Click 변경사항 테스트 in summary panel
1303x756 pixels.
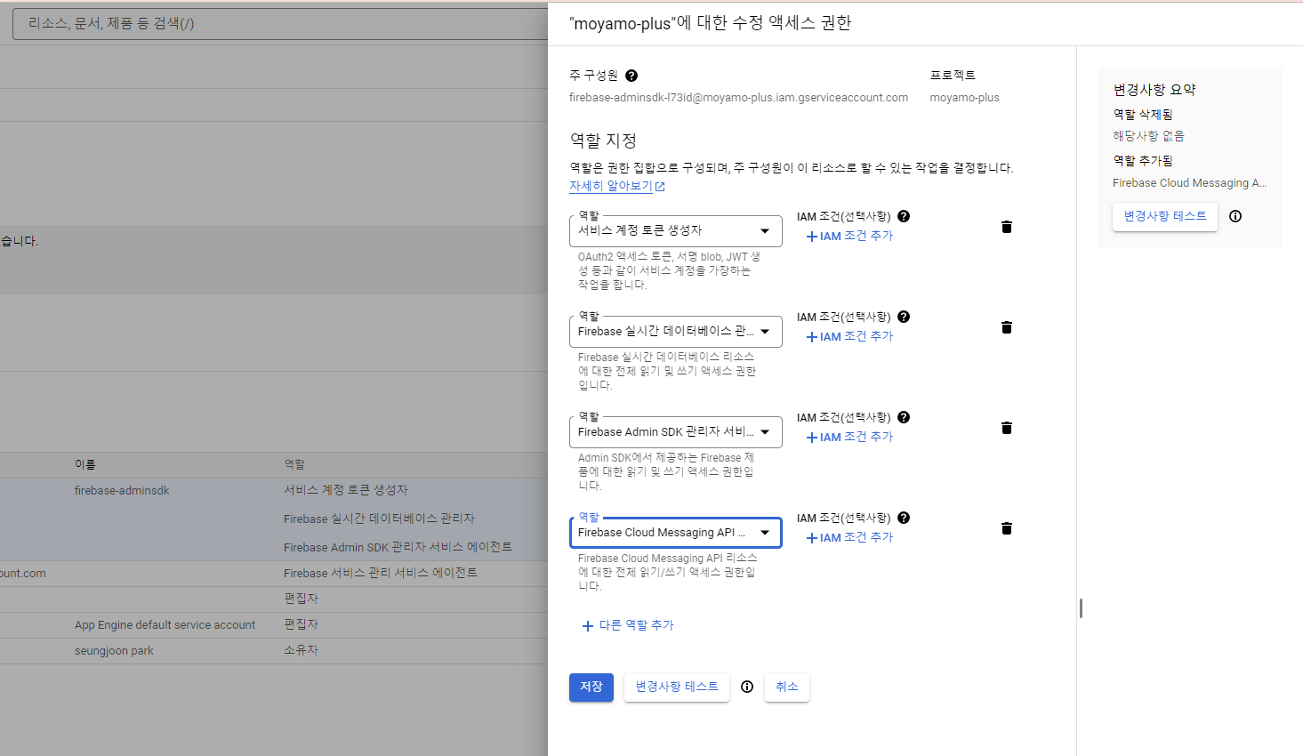tap(1165, 216)
